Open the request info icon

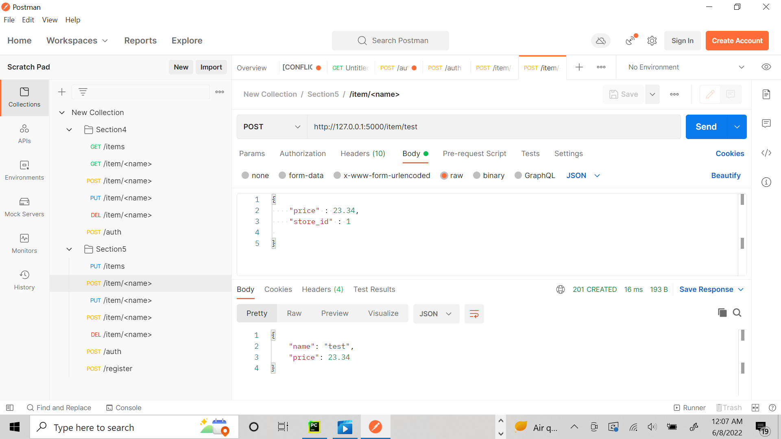[x=766, y=182]
